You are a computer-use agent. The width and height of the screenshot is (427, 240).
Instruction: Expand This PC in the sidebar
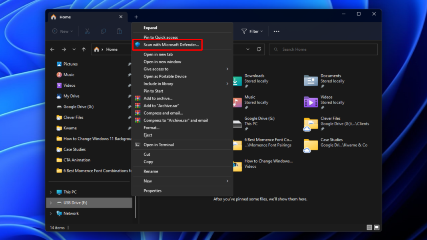(50, 192)
